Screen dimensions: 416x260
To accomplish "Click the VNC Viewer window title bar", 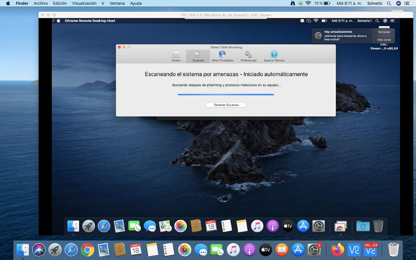I will [x=226, y=15].
